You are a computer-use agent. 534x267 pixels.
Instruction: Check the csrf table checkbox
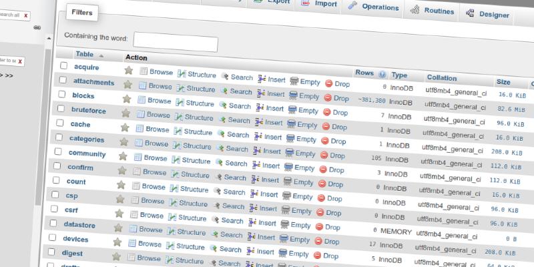[55, 210]
